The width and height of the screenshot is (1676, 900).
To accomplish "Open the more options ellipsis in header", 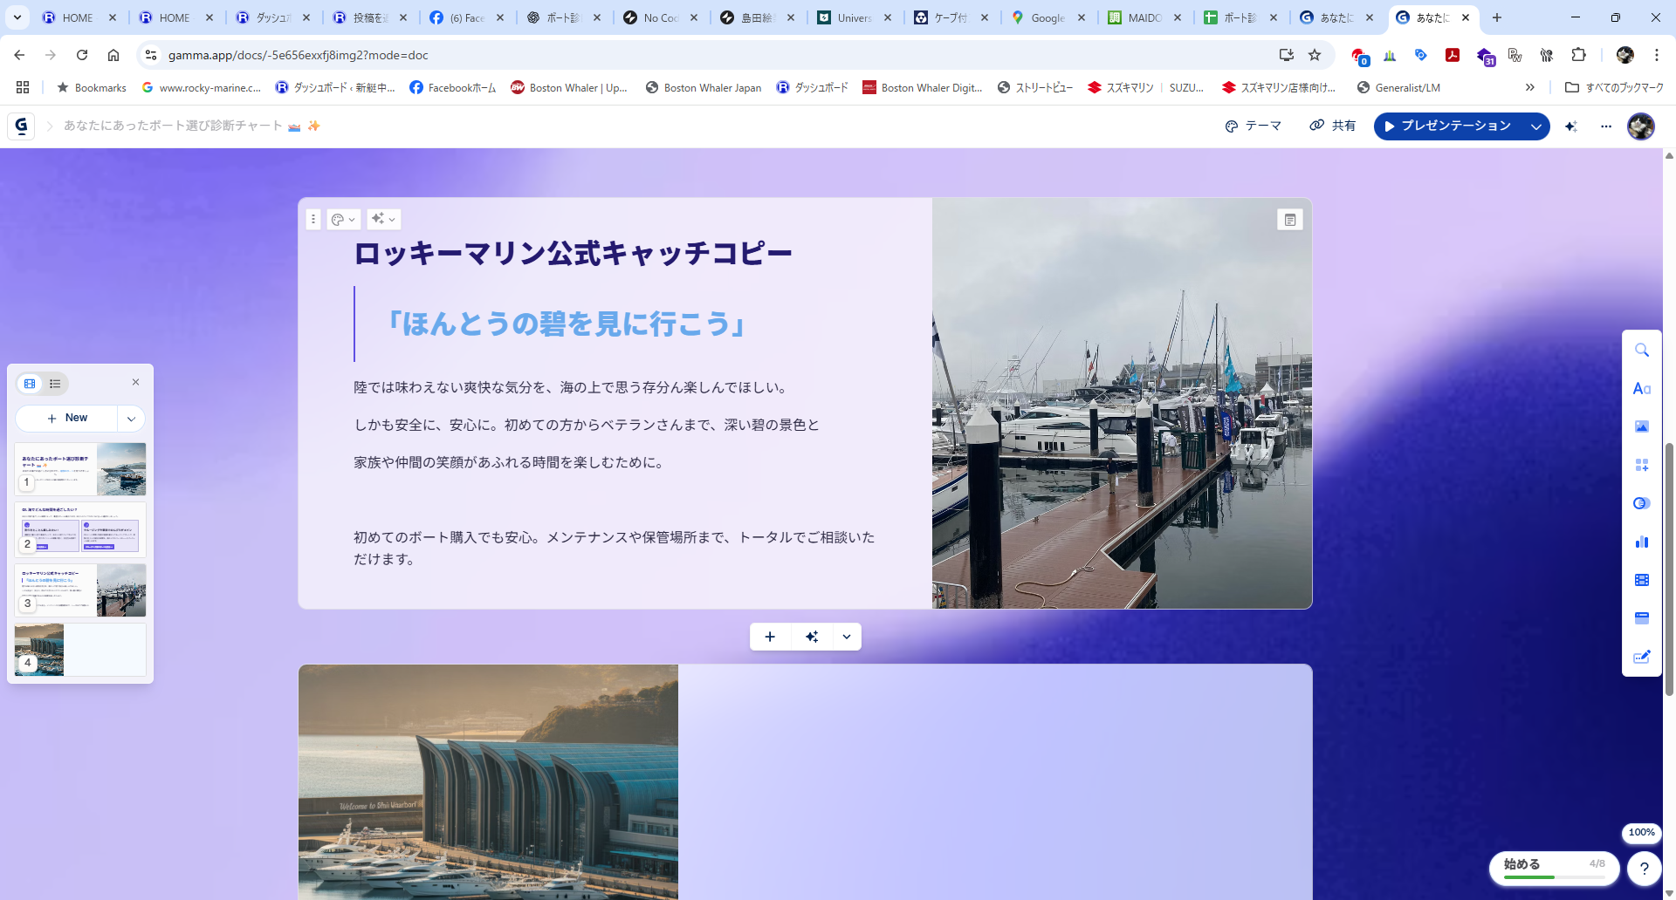I will point(1606,126).
